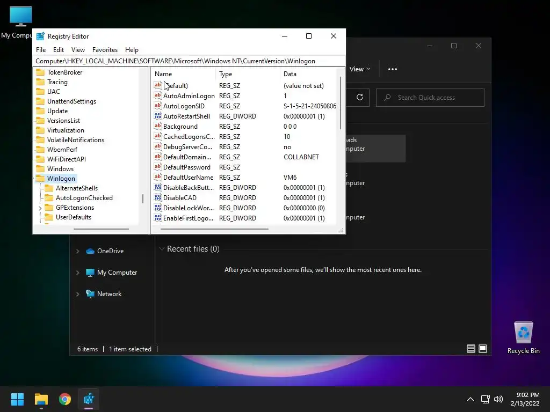Image resolution: width=550 pixels, height=412 pixels.
Task: Click the horizontal scrollbar of key tree
Action: coord(102,229)
